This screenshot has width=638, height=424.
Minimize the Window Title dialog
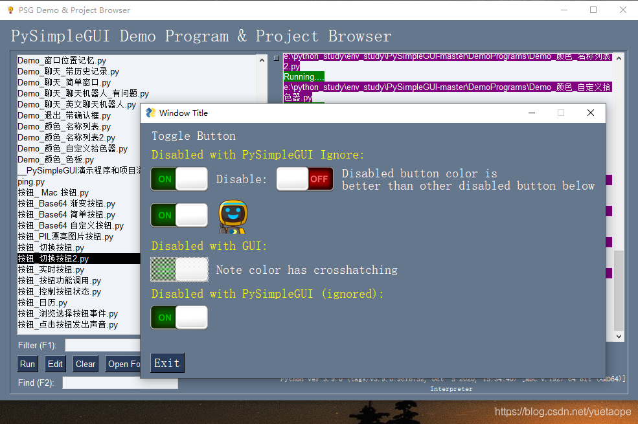[x=532, y=113]
